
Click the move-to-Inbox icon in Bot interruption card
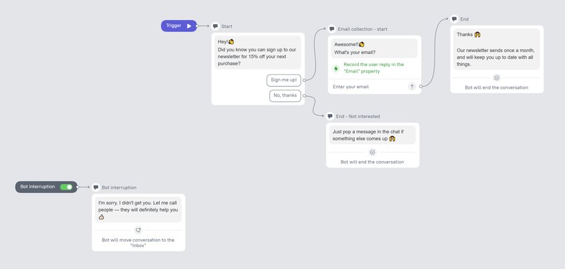[139, 230]
